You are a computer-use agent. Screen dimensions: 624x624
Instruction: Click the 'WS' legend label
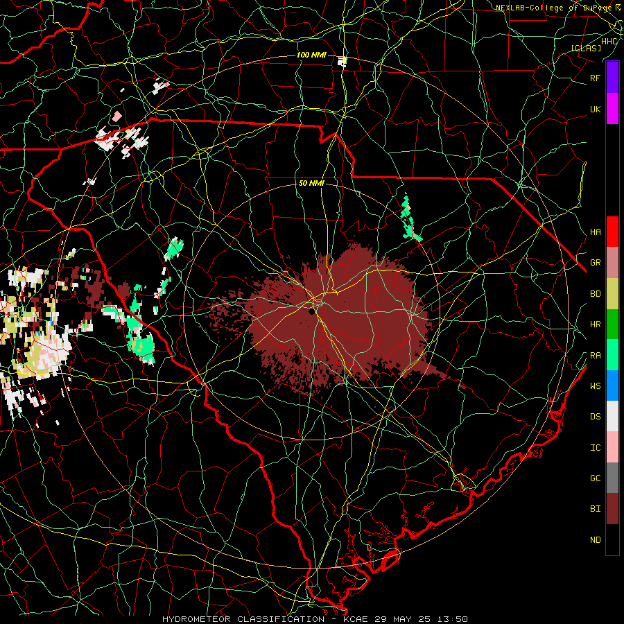[595, 386]
